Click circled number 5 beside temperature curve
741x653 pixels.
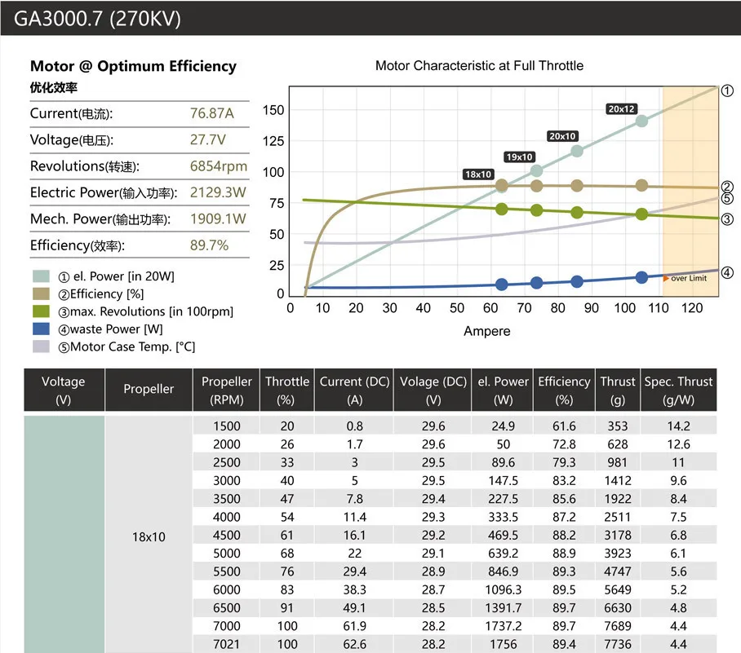(x=727, y=198)
